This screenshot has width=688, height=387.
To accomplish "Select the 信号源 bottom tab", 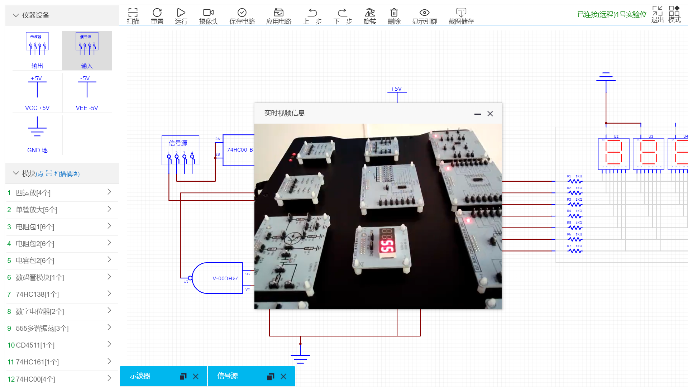I will pyautogui.click(x=228, y=376).
